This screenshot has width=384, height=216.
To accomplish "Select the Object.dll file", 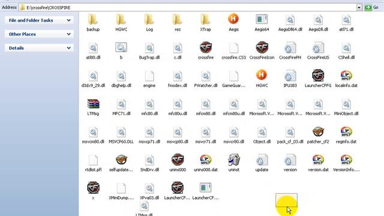I will click(x=262, y=132).
